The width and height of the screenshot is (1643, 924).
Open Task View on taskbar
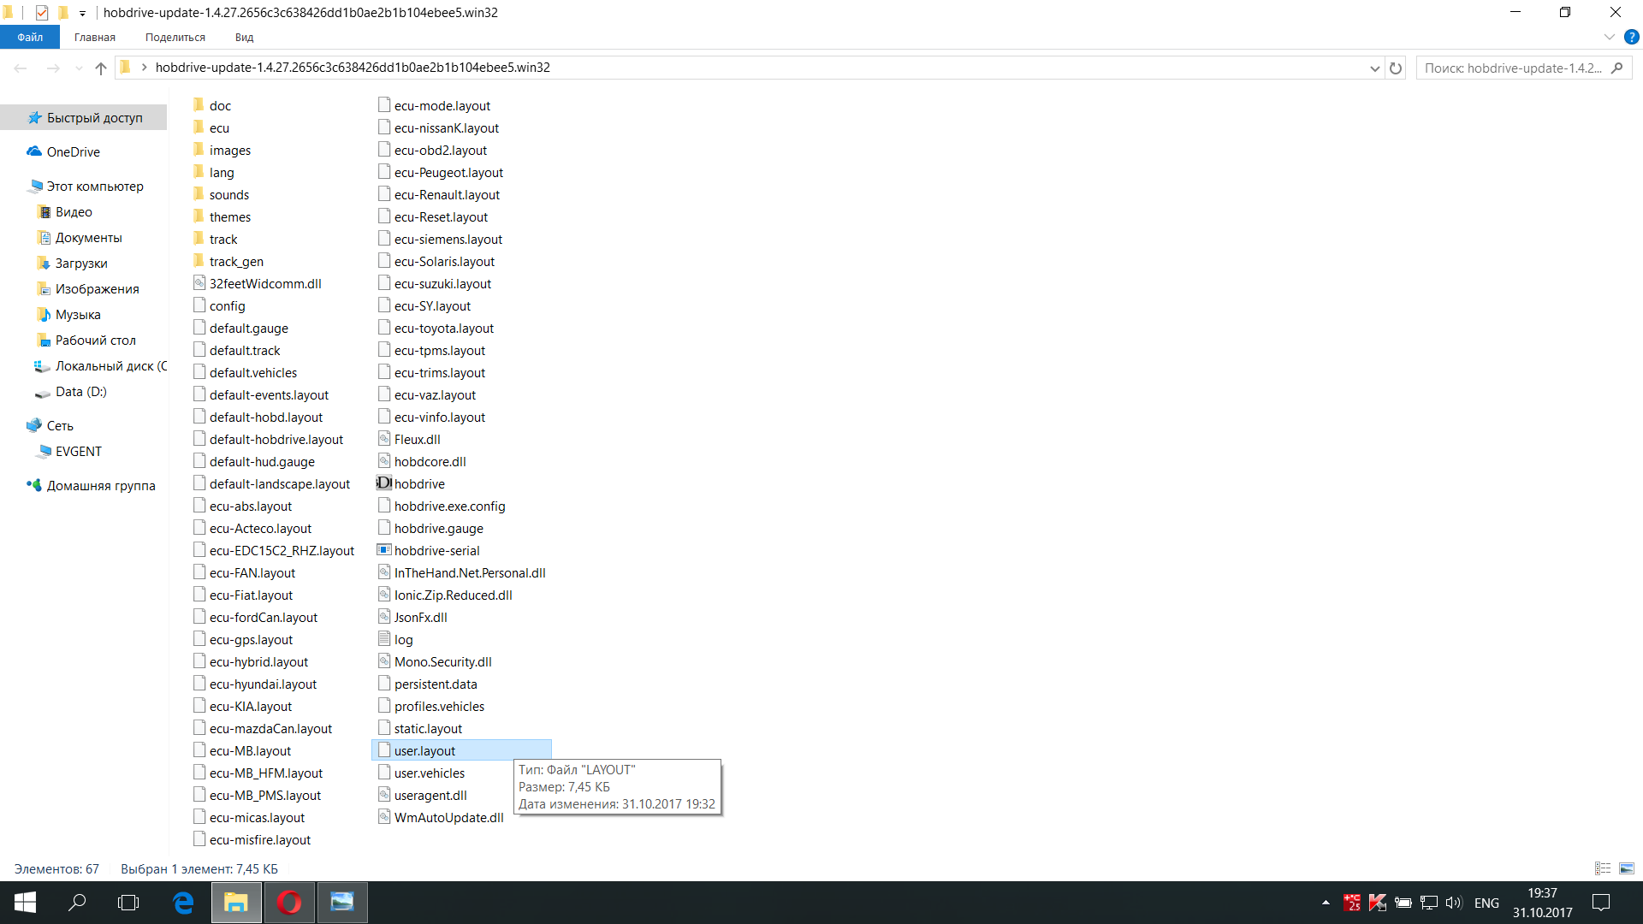tap(128, 903)
